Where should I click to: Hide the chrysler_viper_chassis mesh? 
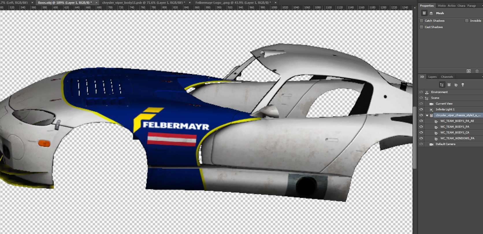421,115
